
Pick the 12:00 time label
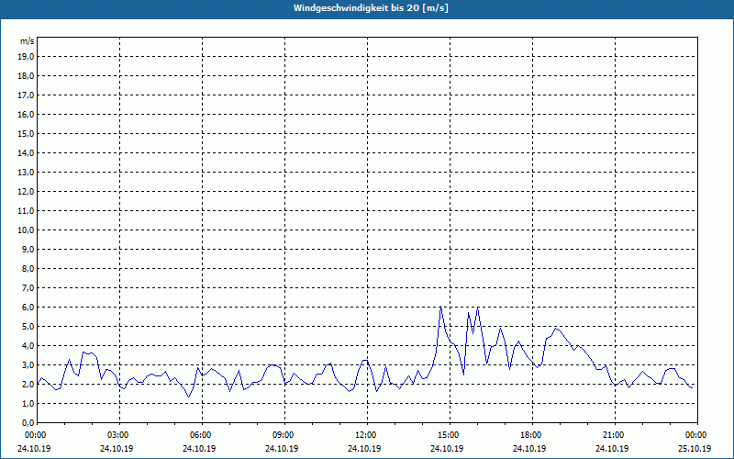pos(366,435)
